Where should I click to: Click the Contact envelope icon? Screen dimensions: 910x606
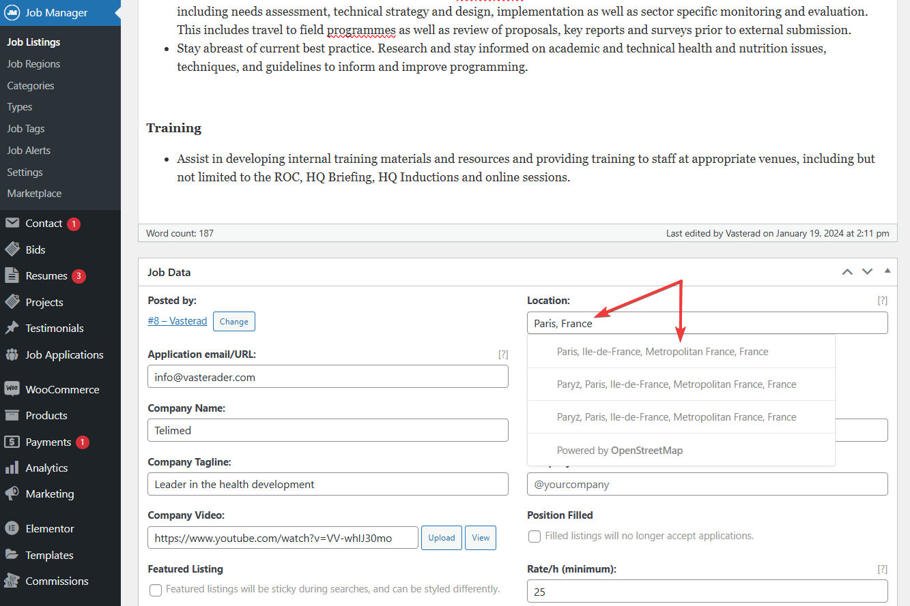coord(12,224)
